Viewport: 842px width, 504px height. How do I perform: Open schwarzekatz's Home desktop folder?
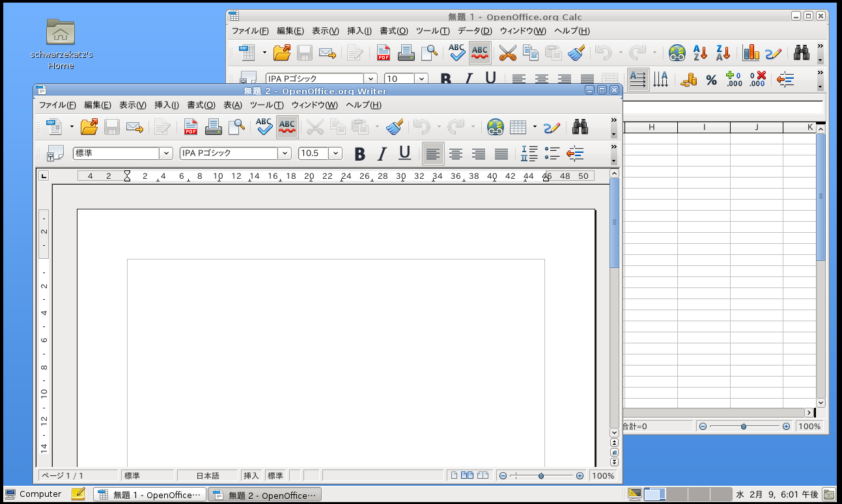[x=61, y=44]
